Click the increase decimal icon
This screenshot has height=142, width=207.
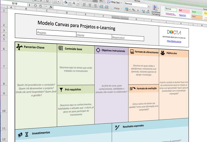click(x=143, y=11)
